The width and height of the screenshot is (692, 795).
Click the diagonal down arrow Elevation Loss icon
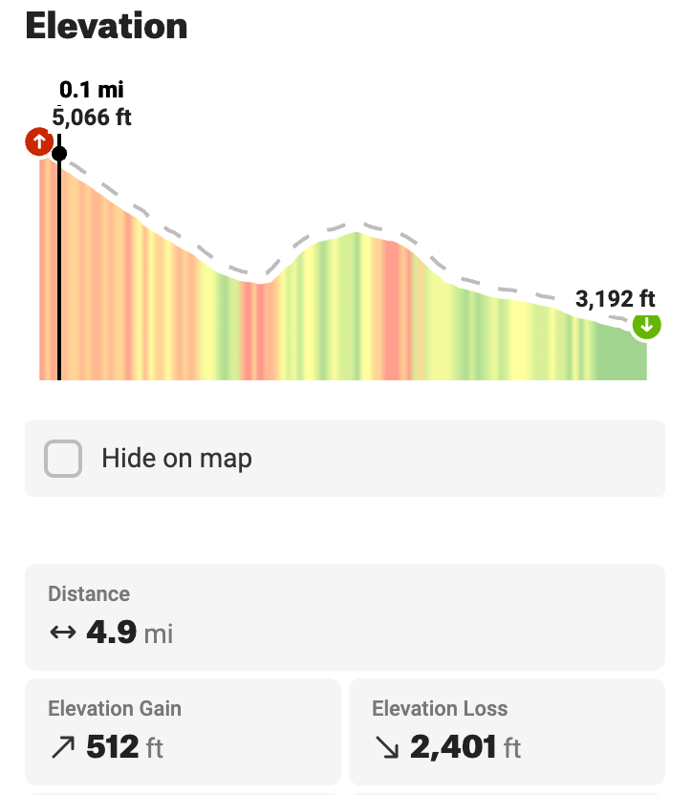point(386,747)
